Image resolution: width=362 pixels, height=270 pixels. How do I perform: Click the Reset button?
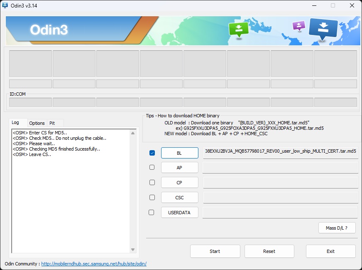pos(269,251)
